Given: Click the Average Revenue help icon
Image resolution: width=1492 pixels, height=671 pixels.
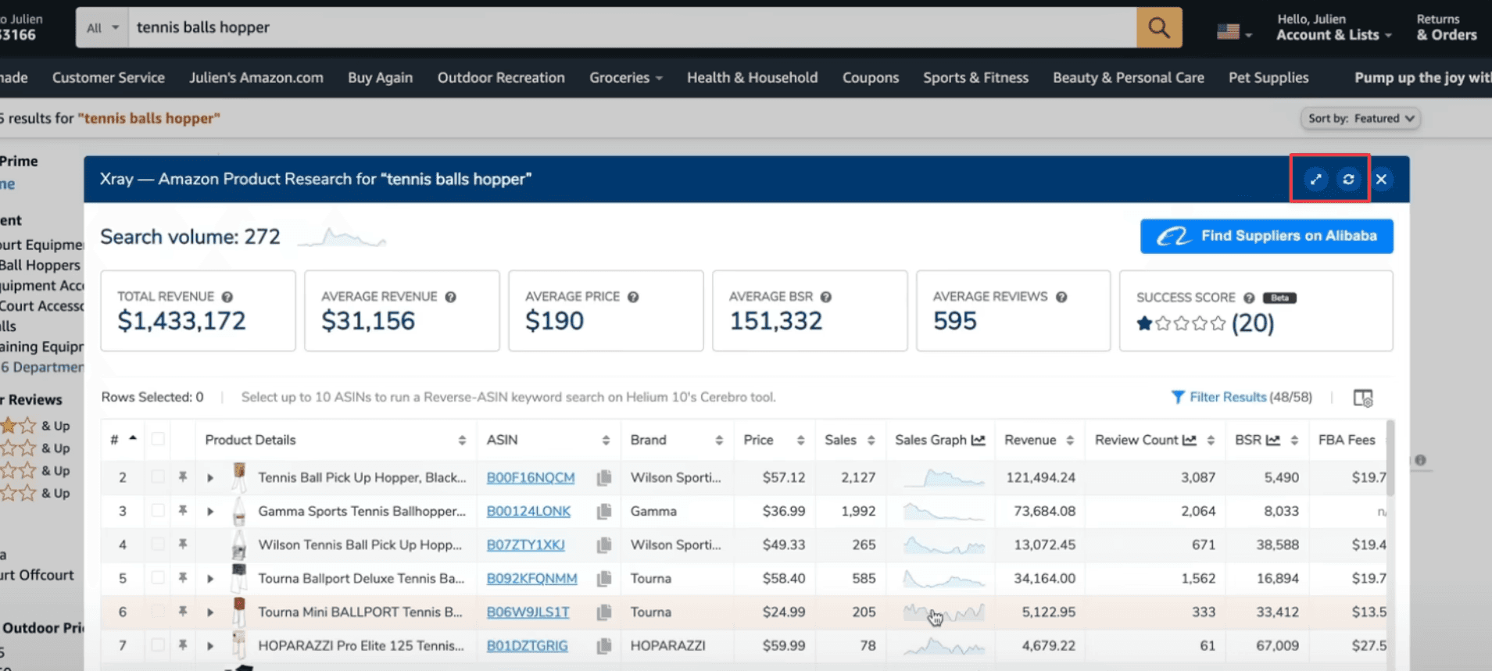Looking at the screenshot, I should (x=451, y=297).
